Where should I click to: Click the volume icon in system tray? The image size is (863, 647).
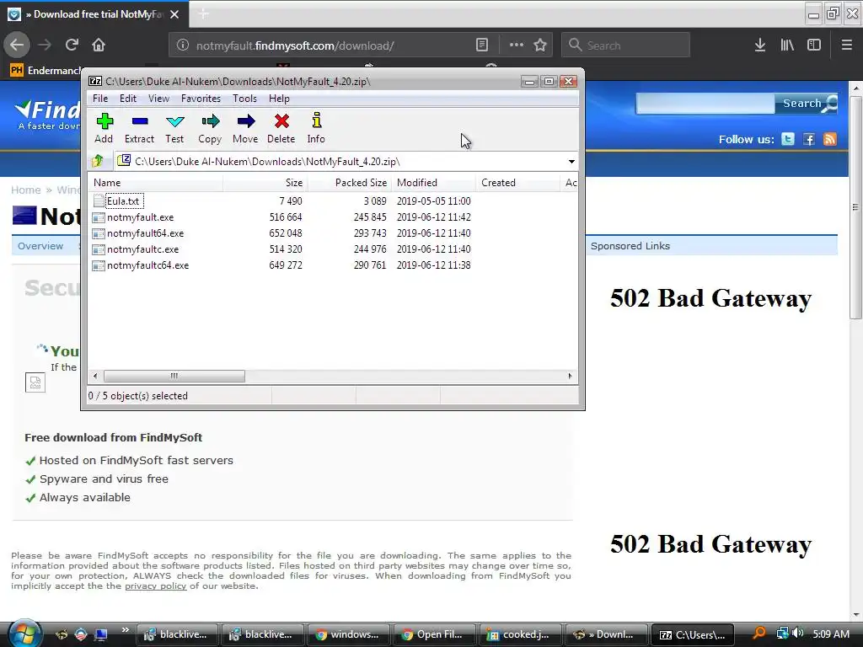[x=798, y=634]
